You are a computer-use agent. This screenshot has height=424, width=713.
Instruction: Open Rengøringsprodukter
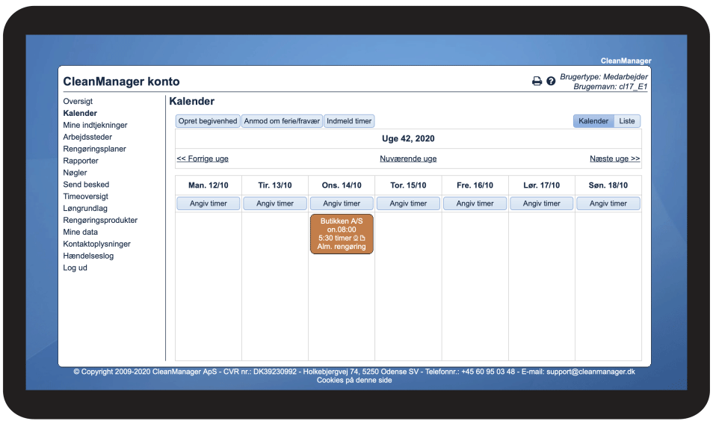[100, 220]
